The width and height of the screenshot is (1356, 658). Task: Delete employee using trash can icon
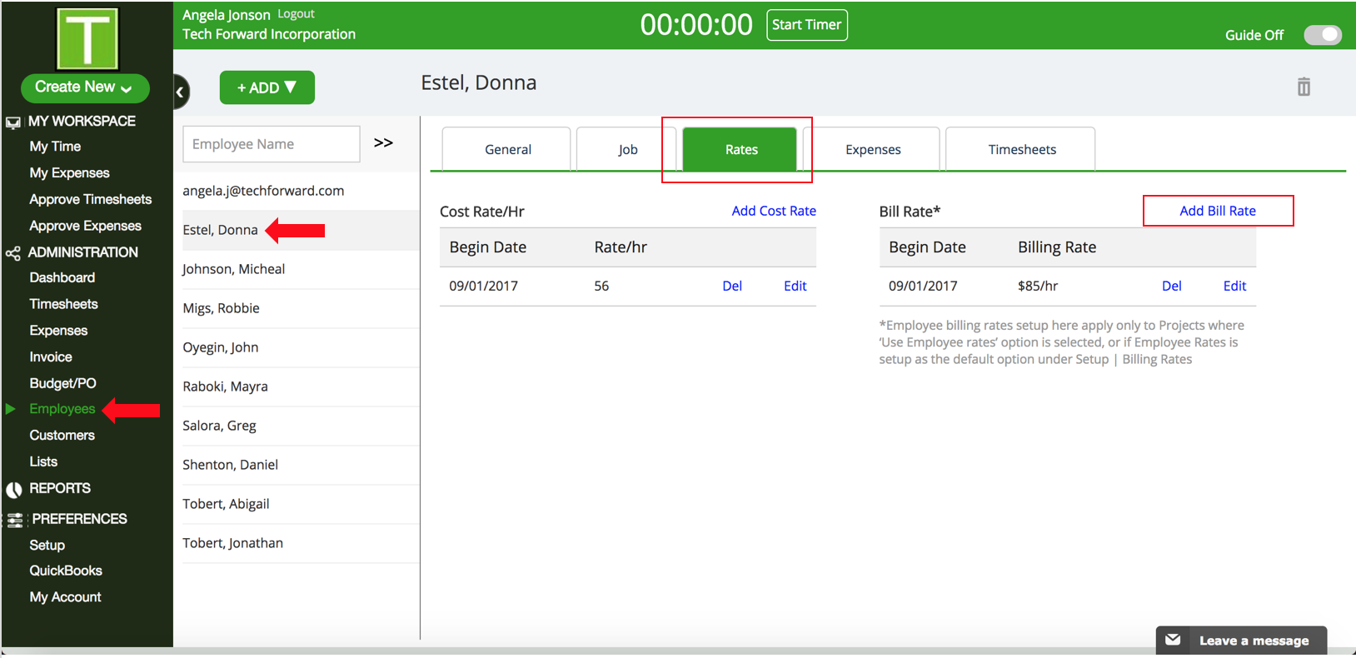pyautogui.click(x=1304, y=87)
